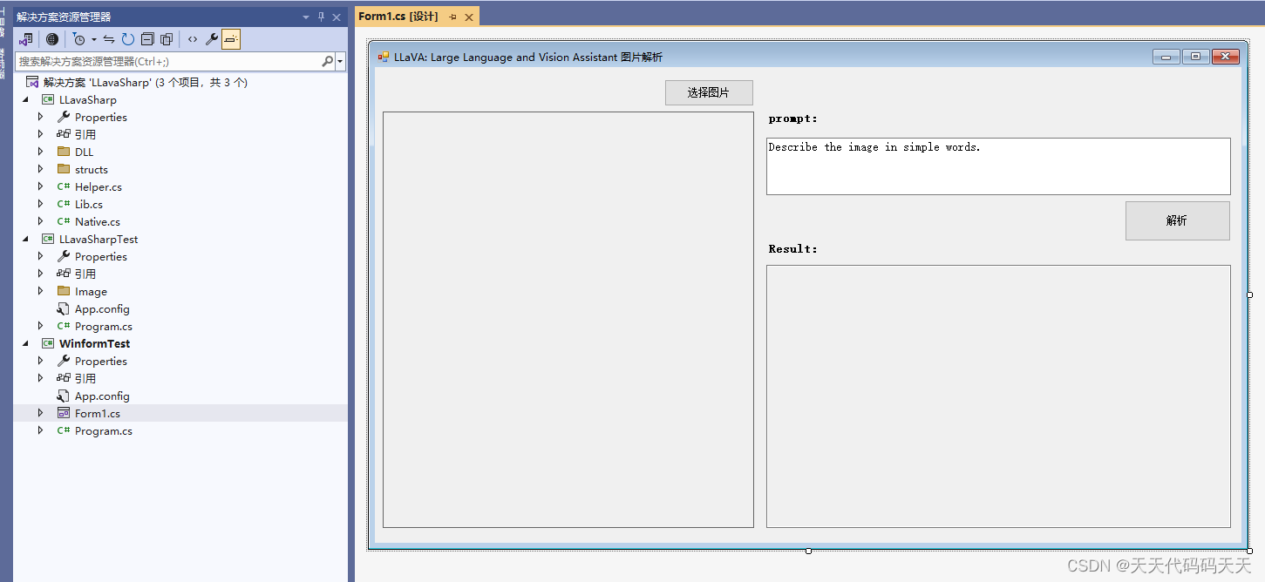Viewport: 1265px width, 582px height.
Task: Select the LLavaSharpTest project
Action: pos(98,239)
